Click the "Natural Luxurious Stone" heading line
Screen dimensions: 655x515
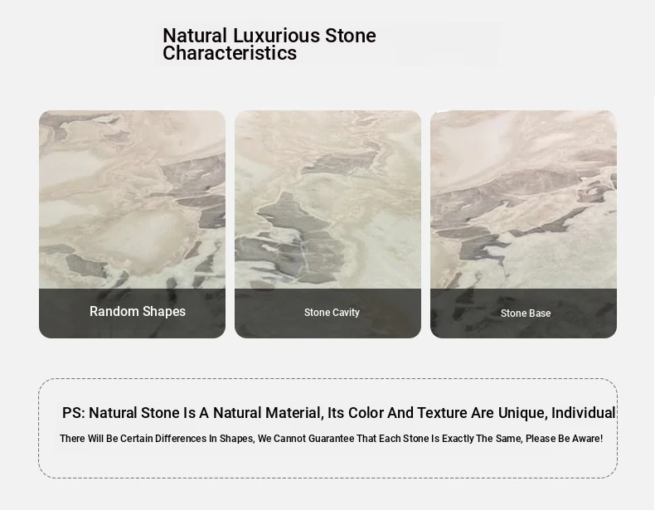(269, 36)
